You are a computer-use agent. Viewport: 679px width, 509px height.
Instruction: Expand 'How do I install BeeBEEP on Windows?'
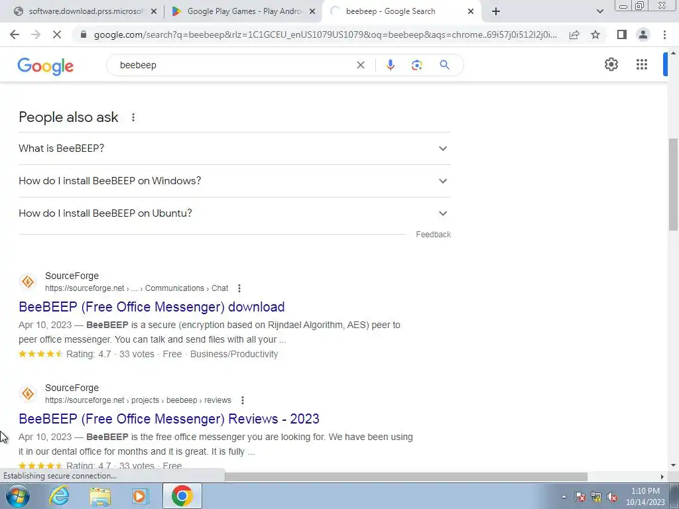[x=234, y=181]
